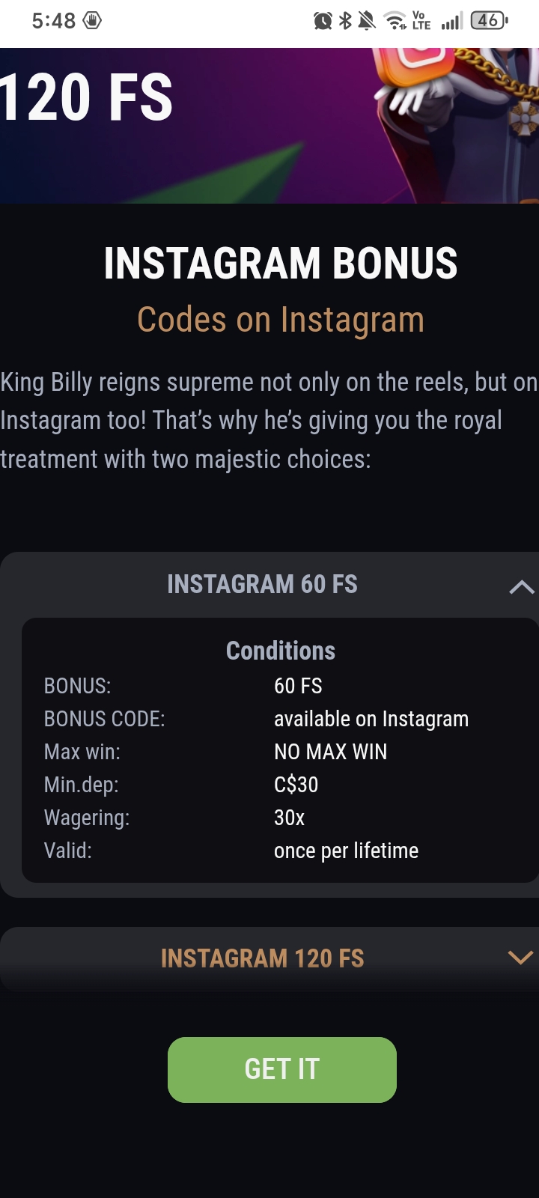
Task: Tap the 'available on Instagram' bonus code text
Action: (371, 719)
